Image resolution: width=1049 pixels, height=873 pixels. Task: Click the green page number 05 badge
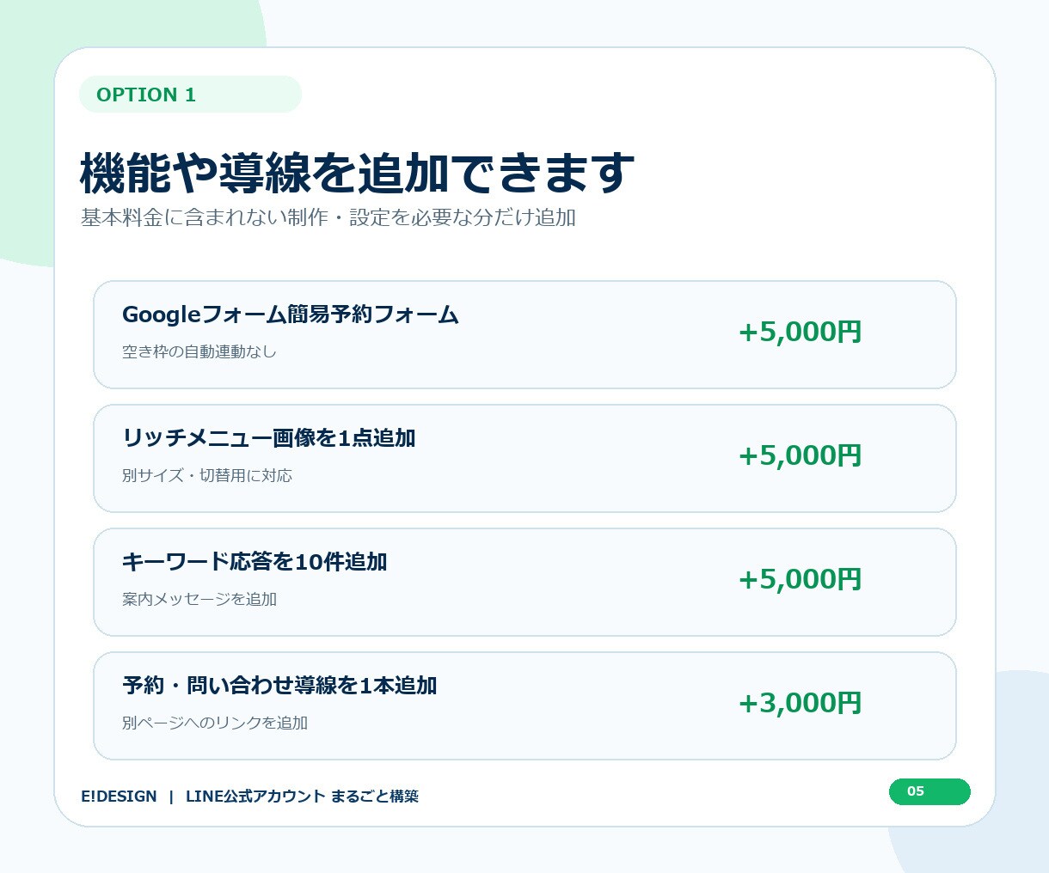point(929,791)
